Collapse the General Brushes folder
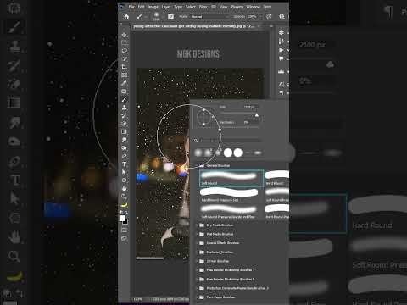 [198, 165]
